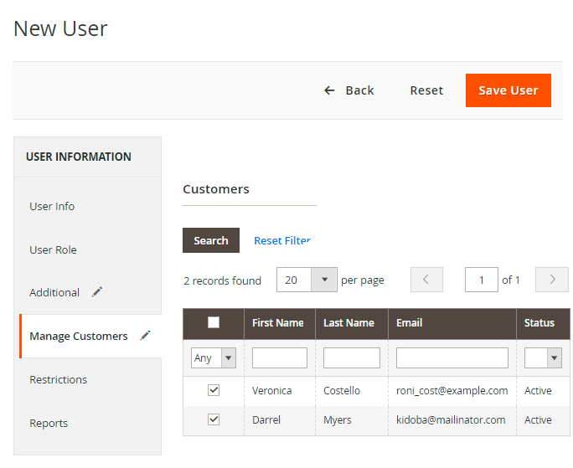Go to previous page using left chevron
573x468 pixels.
click(426, 280)
